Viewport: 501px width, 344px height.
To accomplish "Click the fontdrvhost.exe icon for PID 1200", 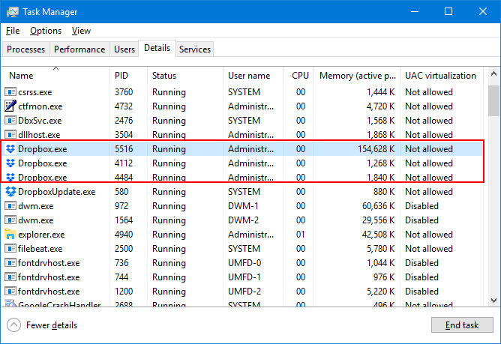I will pos(10,292).
